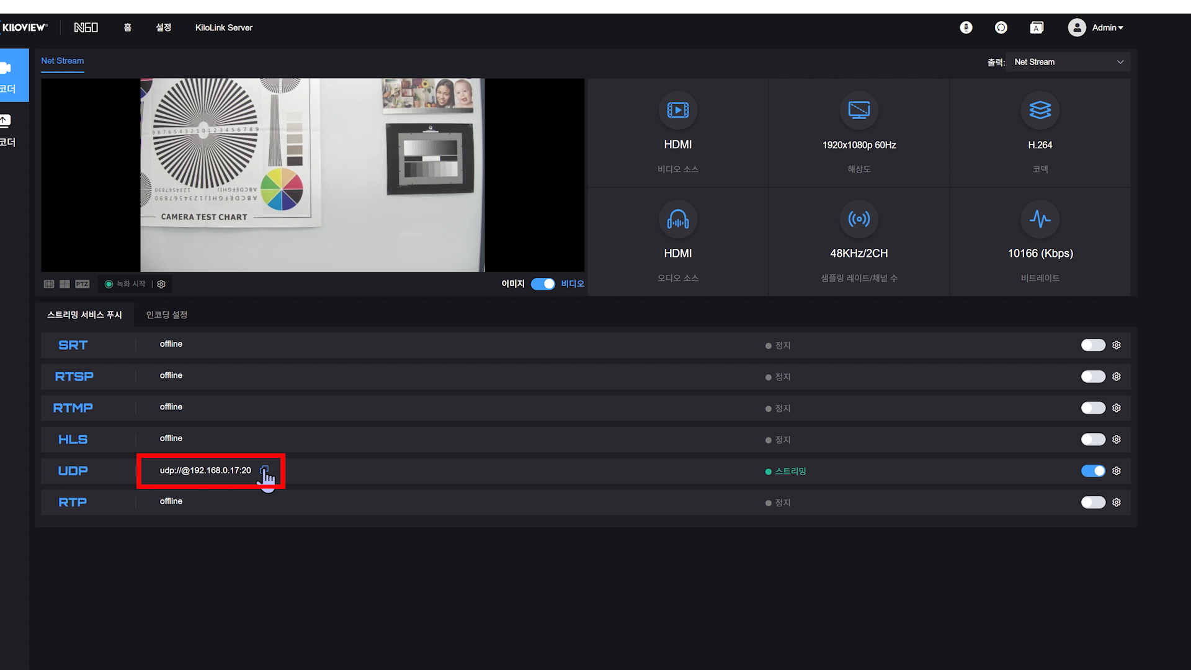Click the camera test chart video preview
This screenshot has height=670, width=1191.
tap(312, 175)
